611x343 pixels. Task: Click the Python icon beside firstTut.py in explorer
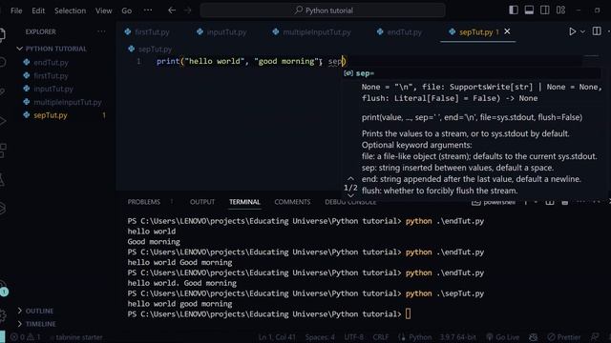pos(26,75)
